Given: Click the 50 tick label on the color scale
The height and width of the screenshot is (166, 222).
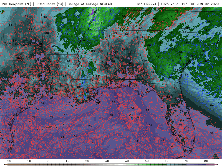Looking at the screenshot, I should tap(147, 161).
